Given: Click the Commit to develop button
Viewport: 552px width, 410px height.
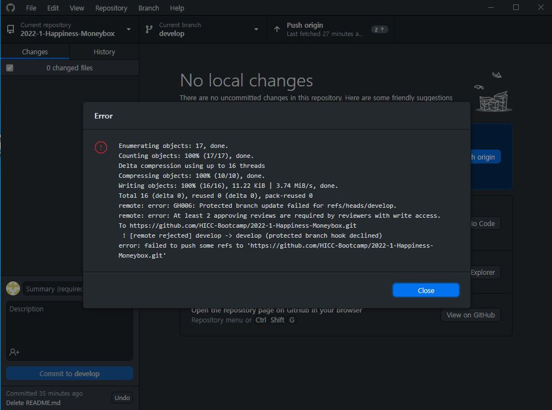Looking at the screenshot, I should click(69, 373).
